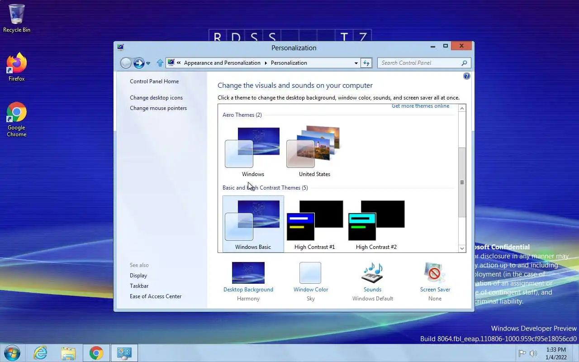This screenshot has width=579, height=362.
Task: Click Change desktop icons link
Action: coord(156,98)
